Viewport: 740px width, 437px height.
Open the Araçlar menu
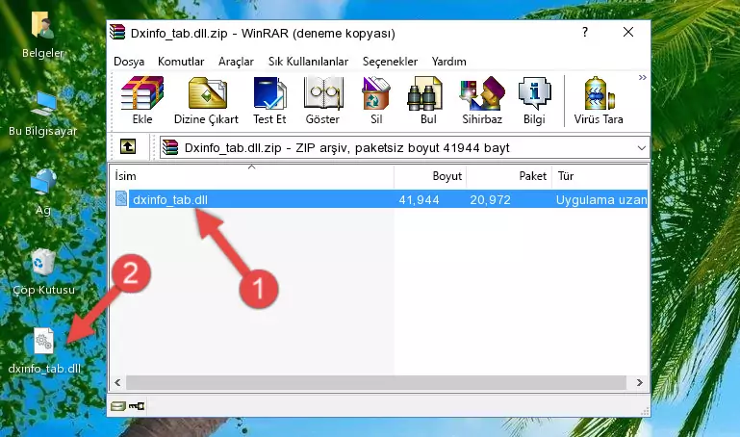pyautogui.click(x=236, y=62)
